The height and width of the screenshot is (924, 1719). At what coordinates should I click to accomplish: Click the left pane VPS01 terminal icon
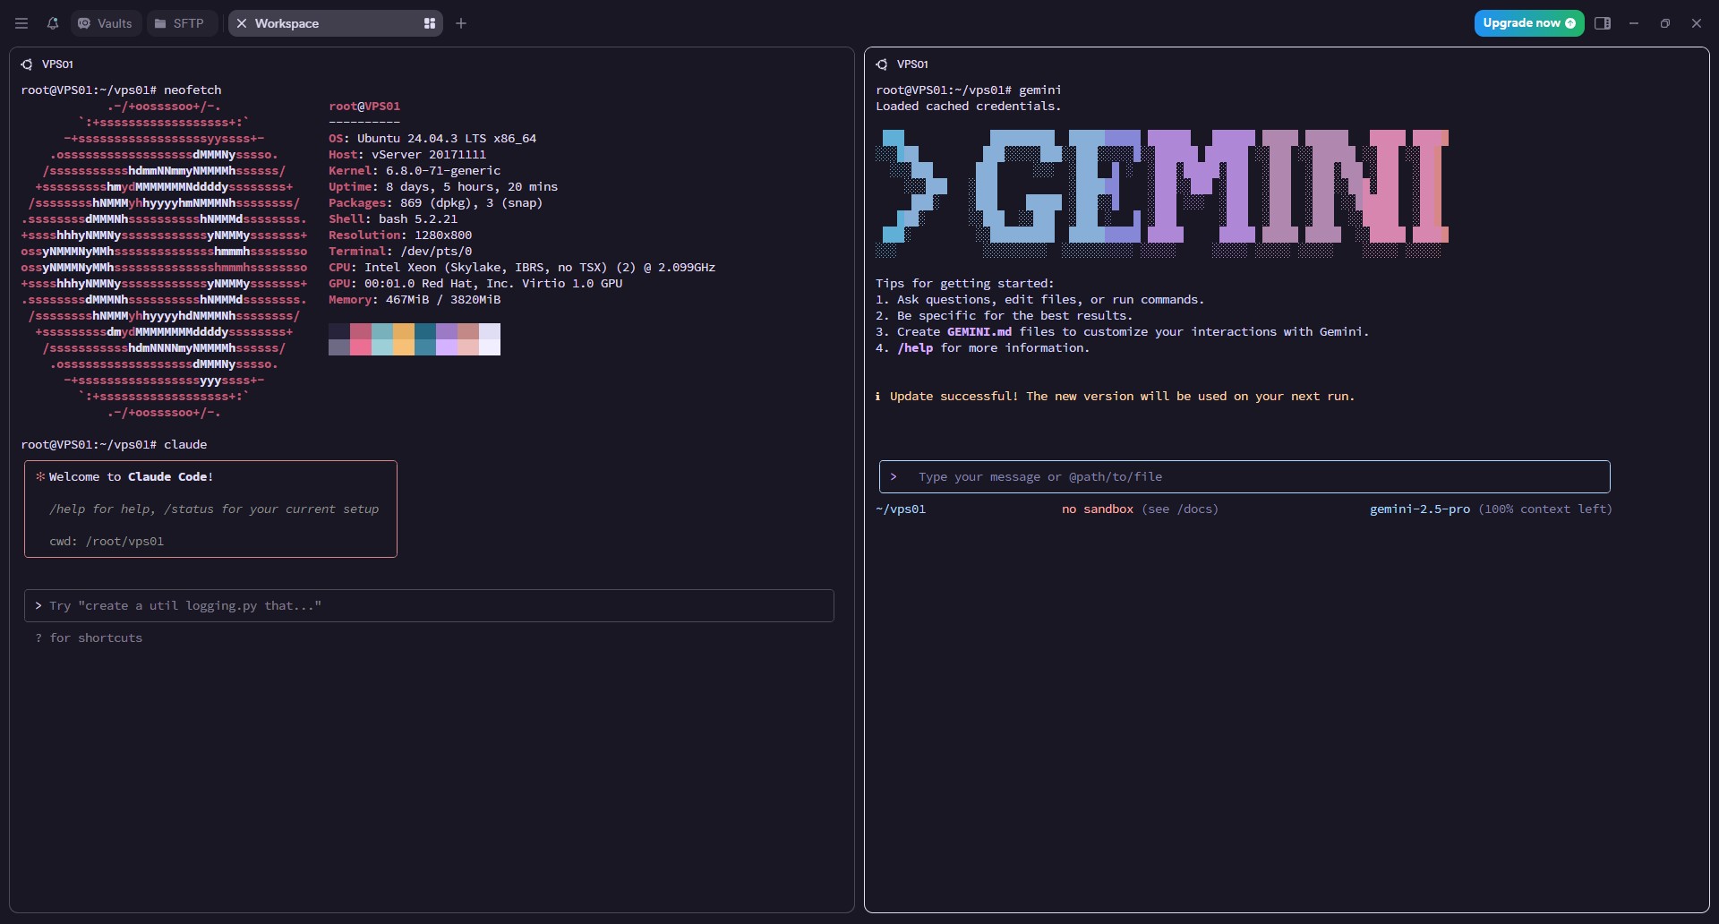tap(27, 64)
